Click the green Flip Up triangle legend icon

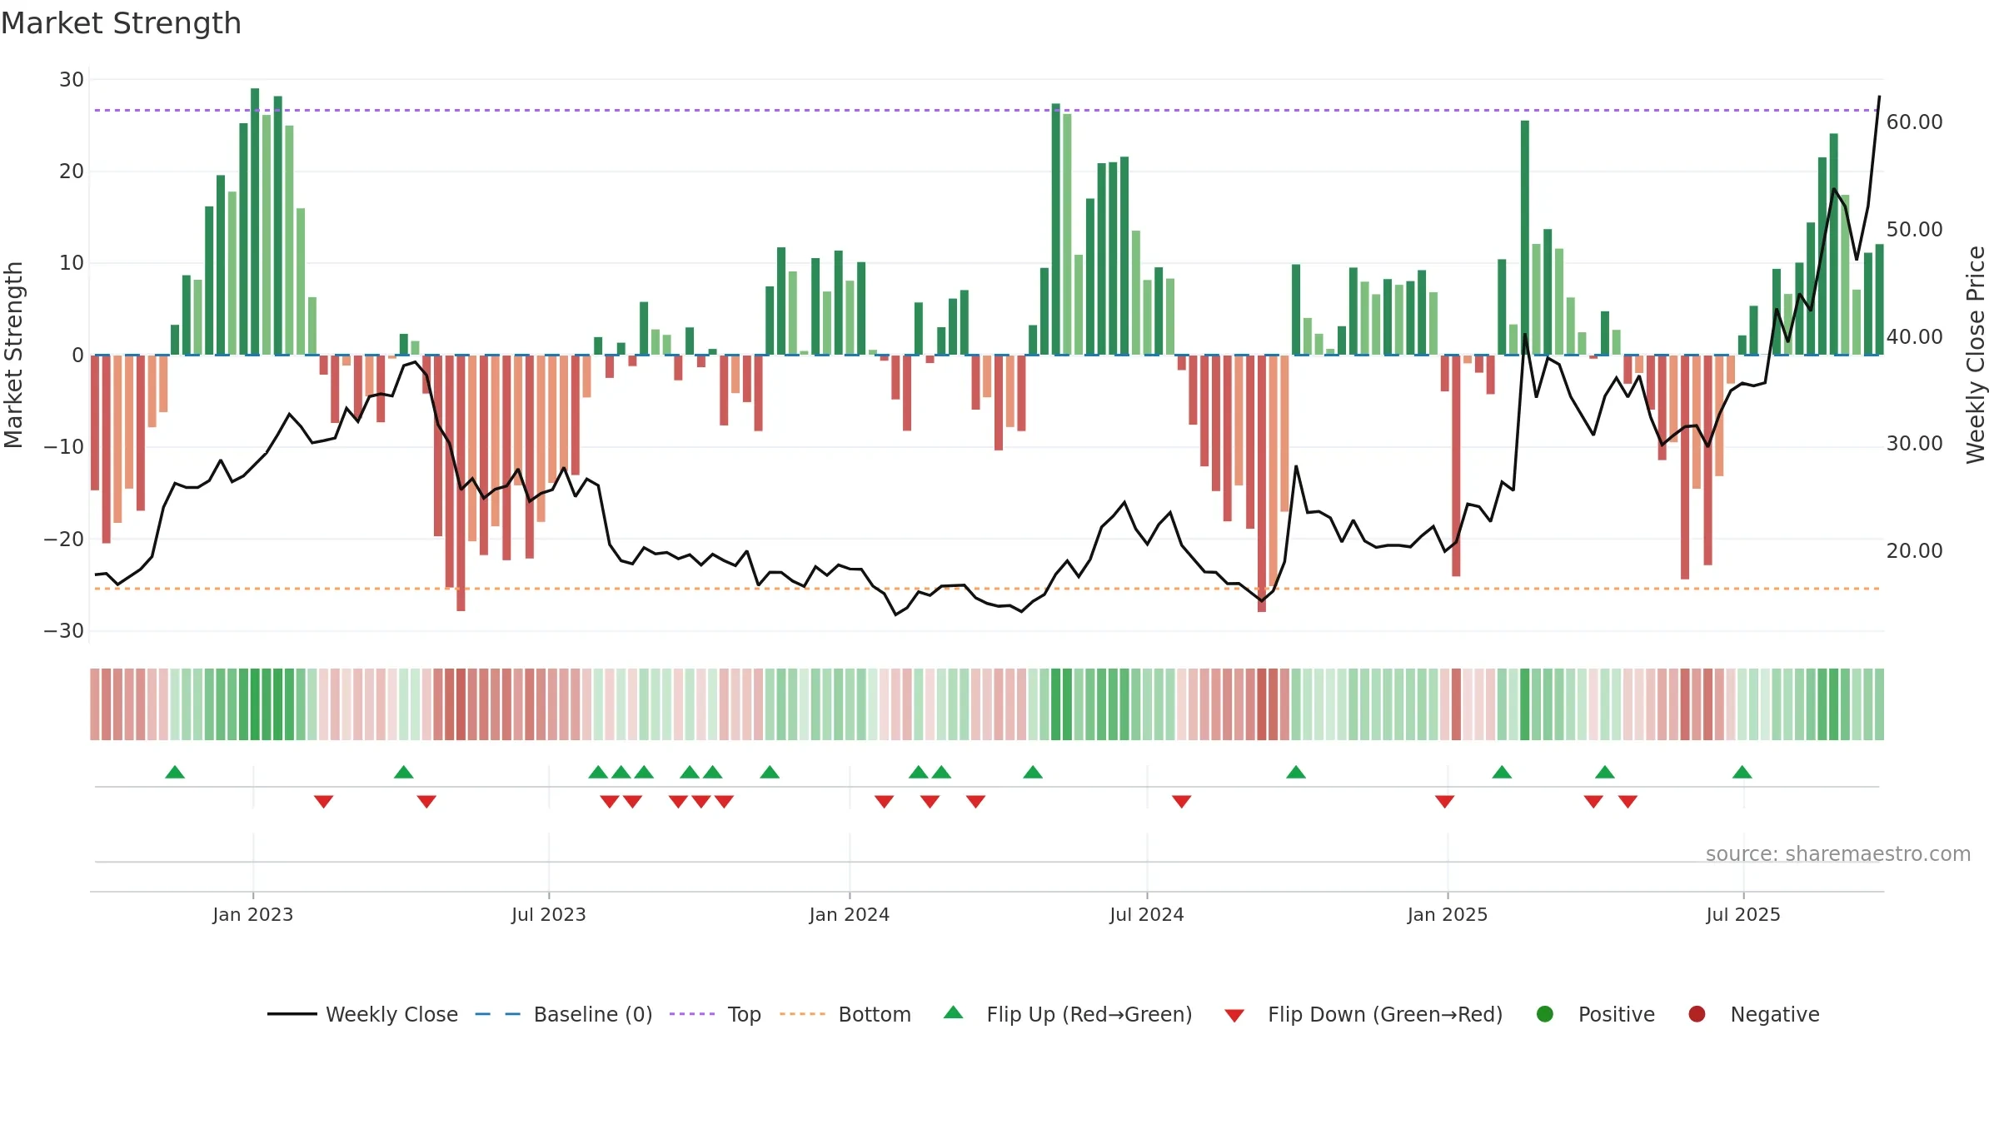[x=954, y=1012]
